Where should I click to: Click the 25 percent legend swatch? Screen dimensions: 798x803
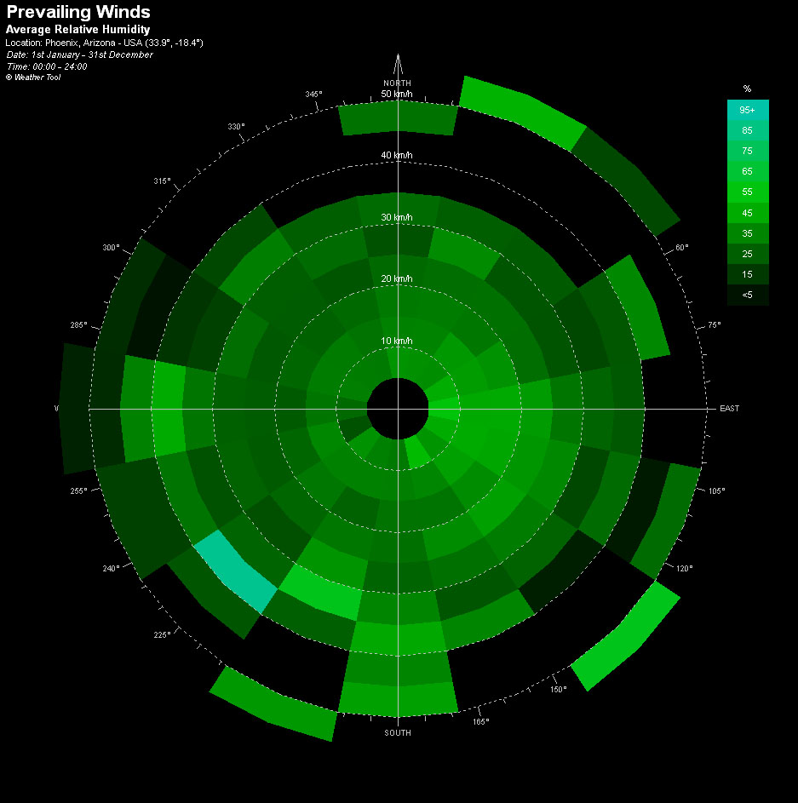coord(747,253)
